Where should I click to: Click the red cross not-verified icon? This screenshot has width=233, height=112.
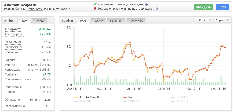[x=95, y=9]
